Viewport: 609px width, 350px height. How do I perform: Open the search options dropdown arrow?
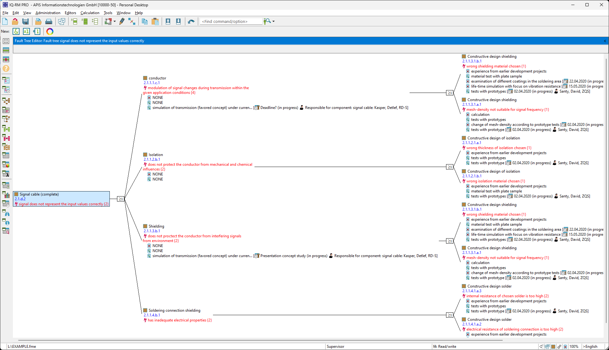(273, 21)
